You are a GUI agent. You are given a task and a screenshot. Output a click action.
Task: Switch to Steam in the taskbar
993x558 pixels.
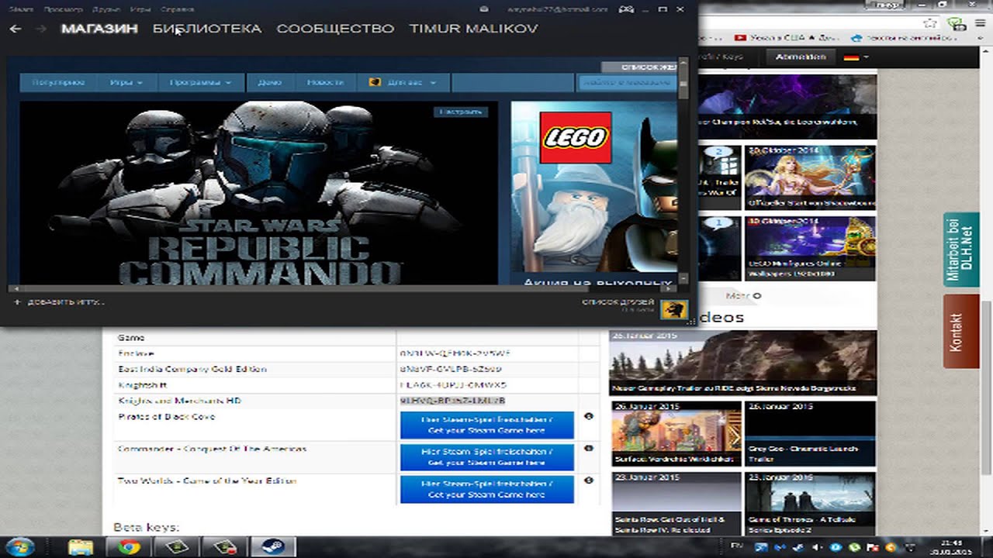click(272, 546)
